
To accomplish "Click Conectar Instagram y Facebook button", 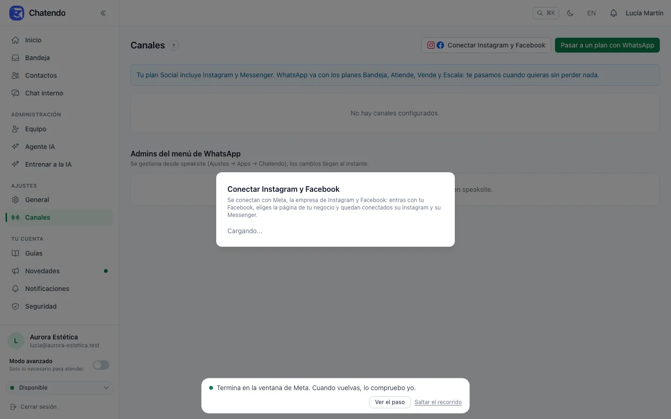I will tap(486, 45).
